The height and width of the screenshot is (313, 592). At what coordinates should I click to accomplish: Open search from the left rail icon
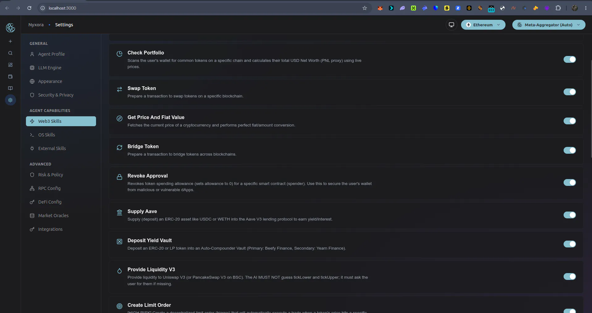click(x=10, y=53)
